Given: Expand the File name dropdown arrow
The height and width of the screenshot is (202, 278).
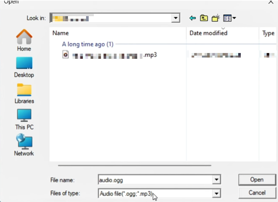Looking at the screenshot, I should 217,180.
